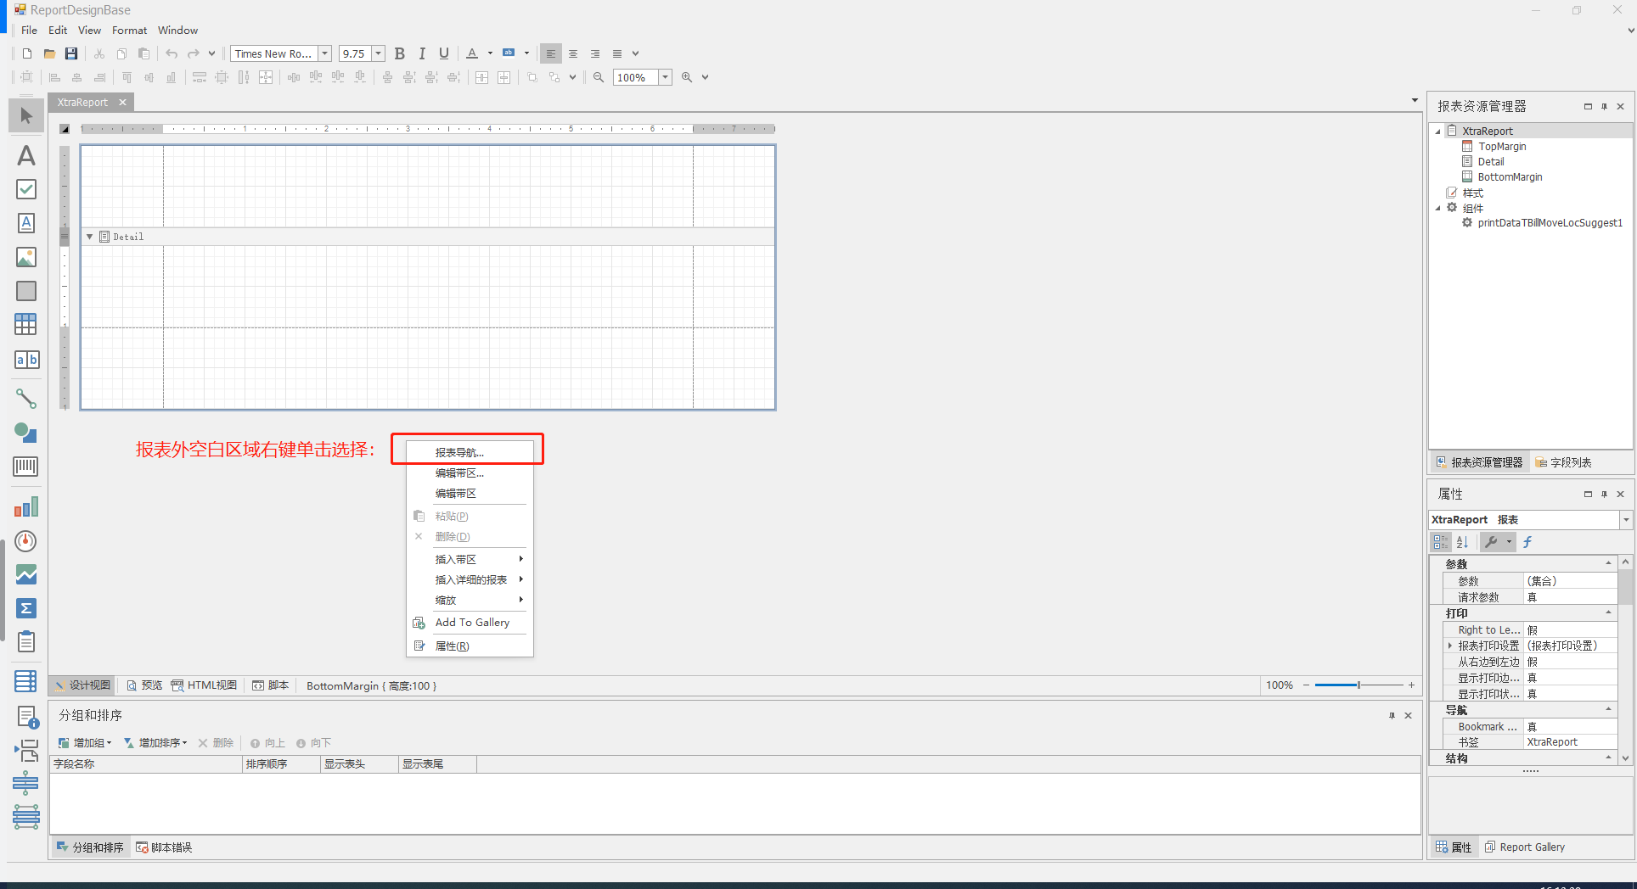This screenshot has height=889, width=1637.
Task: Choose 属性(R) from context menu
Action: tap(470, 646)
